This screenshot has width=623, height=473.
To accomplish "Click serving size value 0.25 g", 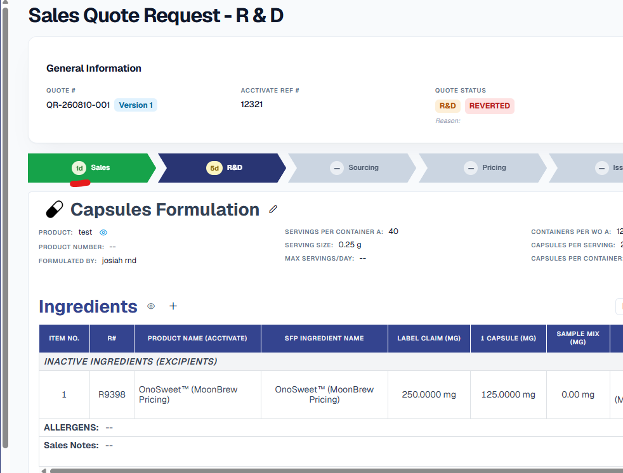I will coord(350,245).
